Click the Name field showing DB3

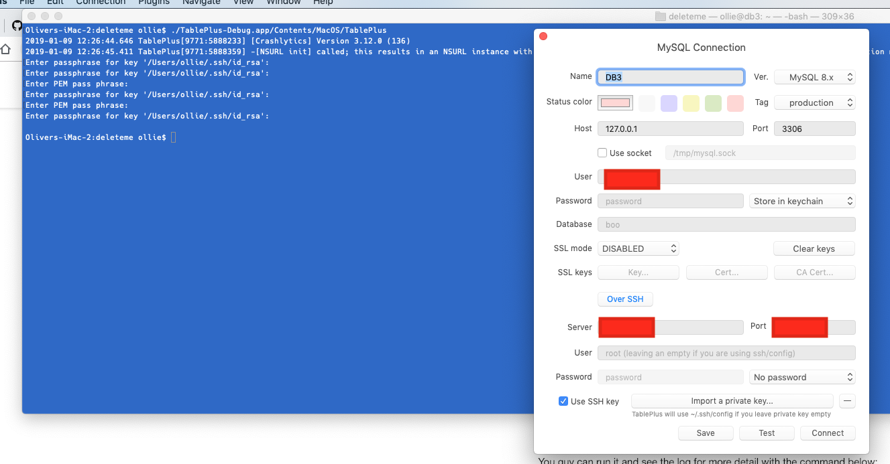click(670, 76)
